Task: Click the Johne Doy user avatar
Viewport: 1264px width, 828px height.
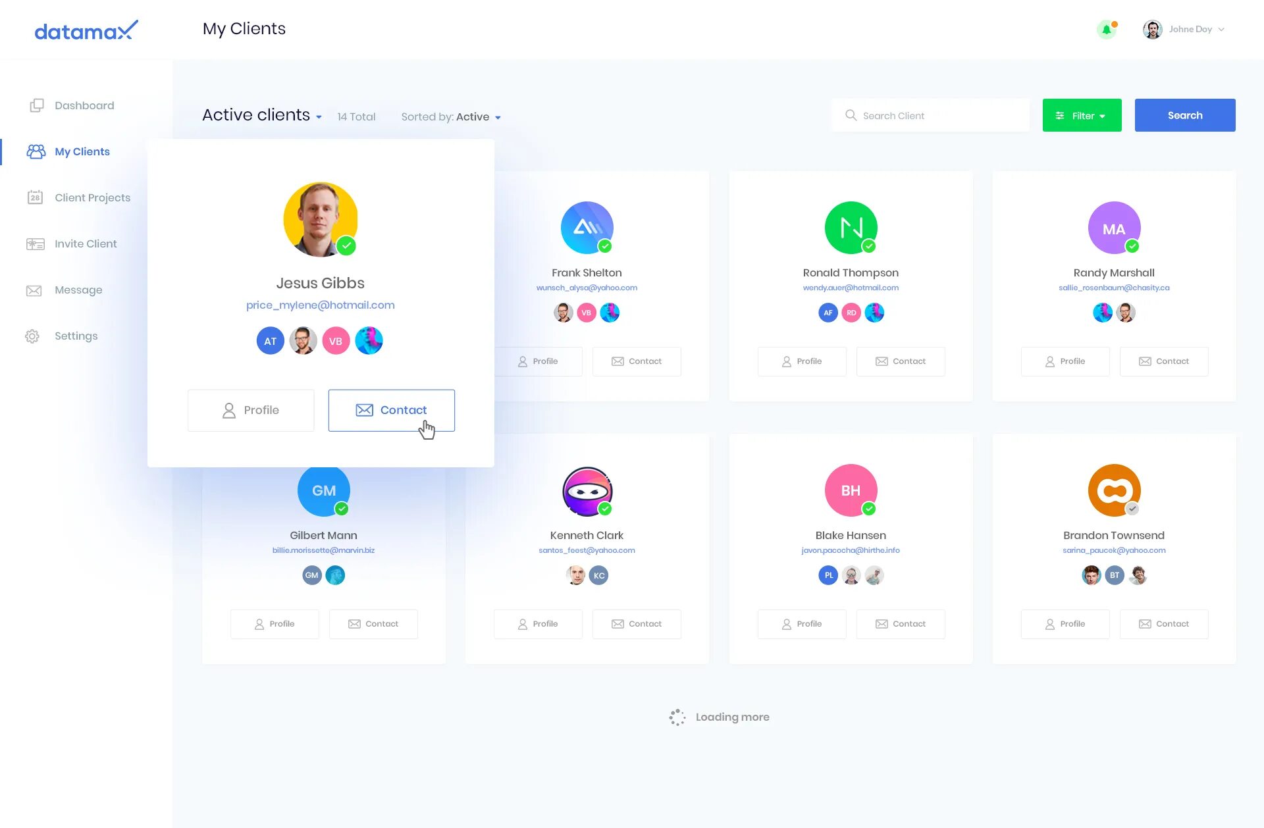Action: coord(1153,29)
